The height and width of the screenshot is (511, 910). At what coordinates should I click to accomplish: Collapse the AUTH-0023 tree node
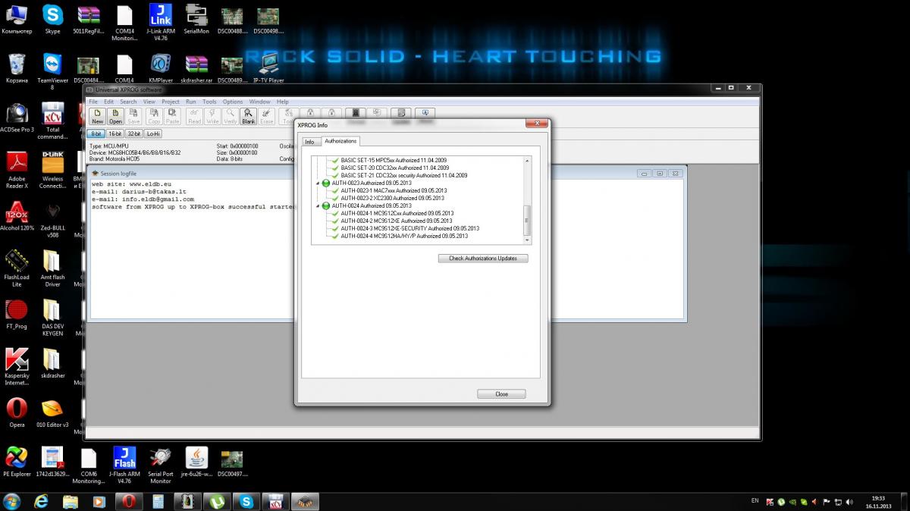click(x=318, y=183)
